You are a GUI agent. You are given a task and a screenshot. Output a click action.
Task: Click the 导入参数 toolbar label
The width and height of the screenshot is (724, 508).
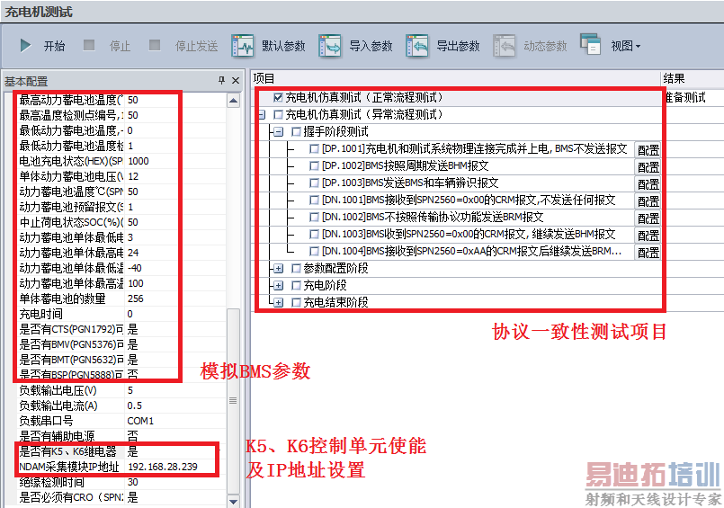tap(371, 46)
